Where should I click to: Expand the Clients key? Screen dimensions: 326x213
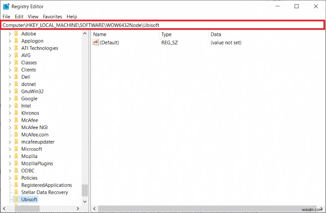coord(10,70)
